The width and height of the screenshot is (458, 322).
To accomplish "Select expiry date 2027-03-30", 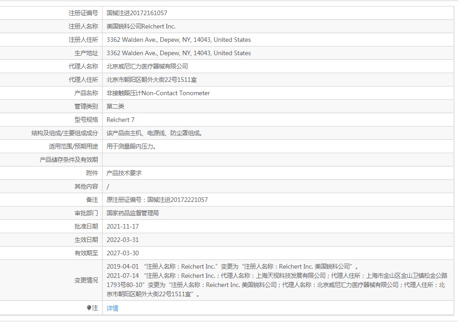I will click(123, 253).
